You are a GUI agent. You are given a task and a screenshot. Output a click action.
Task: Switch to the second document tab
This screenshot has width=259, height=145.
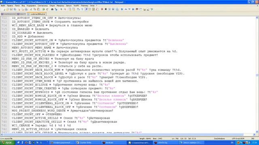click(x=21, y=14)
